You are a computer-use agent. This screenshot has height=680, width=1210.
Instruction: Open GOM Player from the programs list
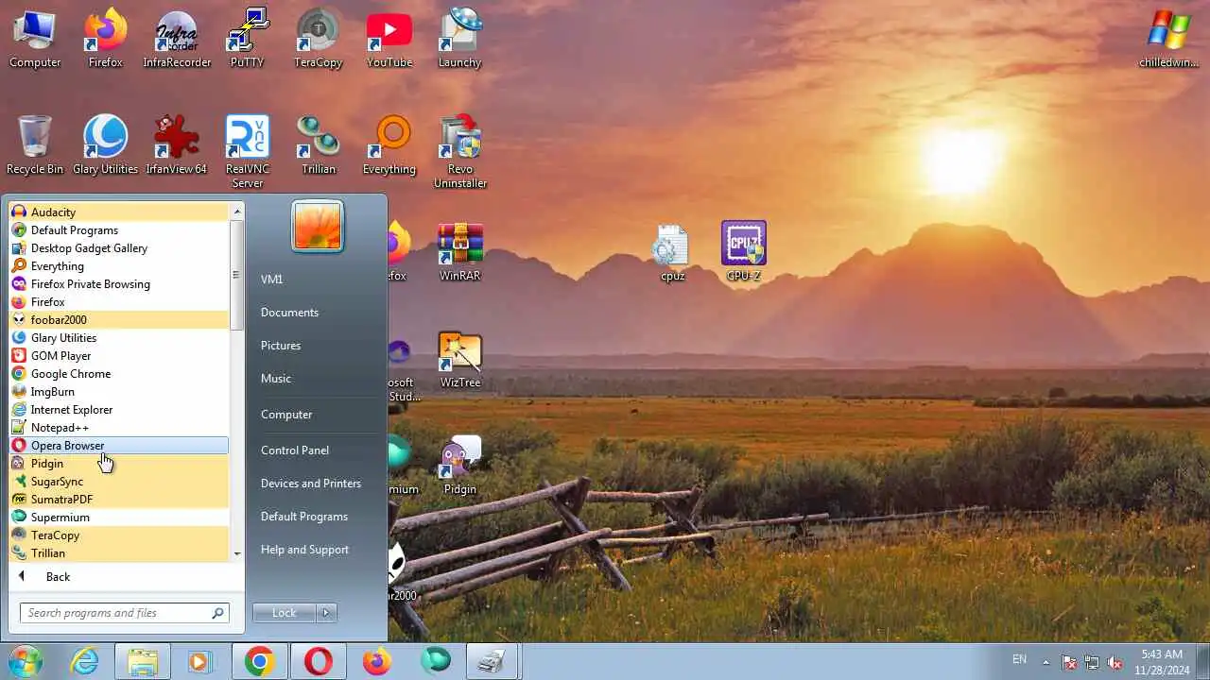(x=119, y=355)
